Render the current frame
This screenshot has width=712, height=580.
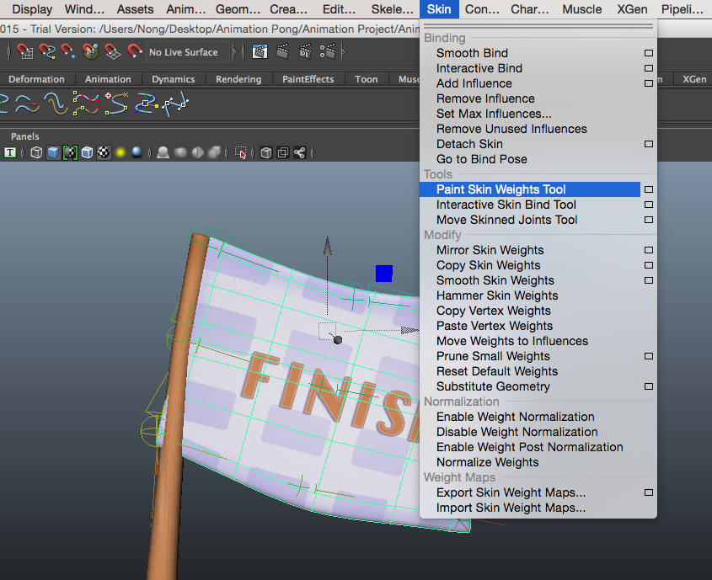coord(281,51)
